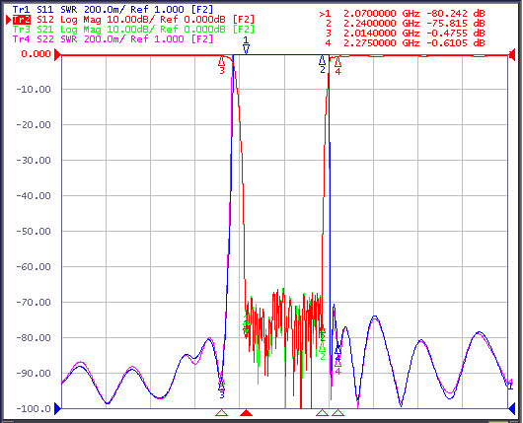Click the -40.00 y-axis label
The image size is (523, 423).
pyautogui.click(x=34, y=196)
